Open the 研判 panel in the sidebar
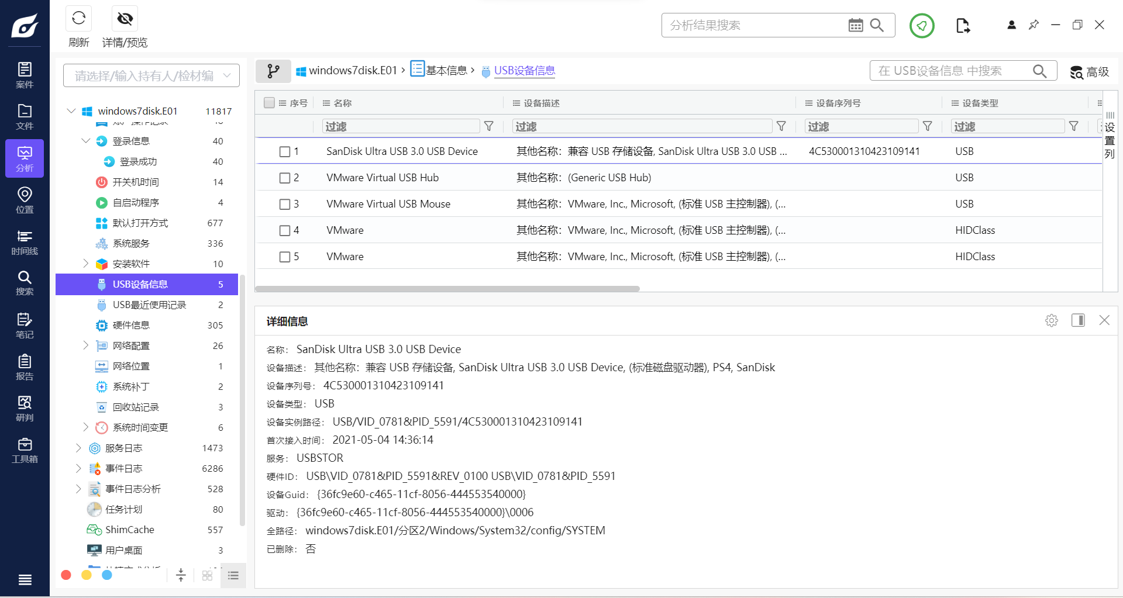The image size is (1123, 598). coord(25,407)
